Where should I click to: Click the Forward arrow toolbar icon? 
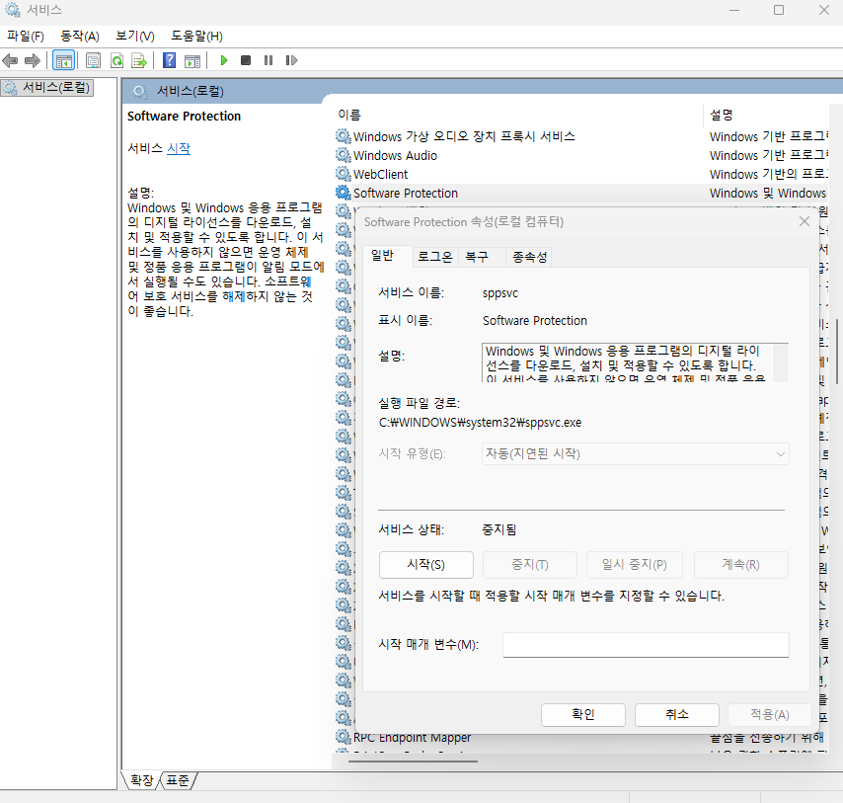tap(33, 61)
